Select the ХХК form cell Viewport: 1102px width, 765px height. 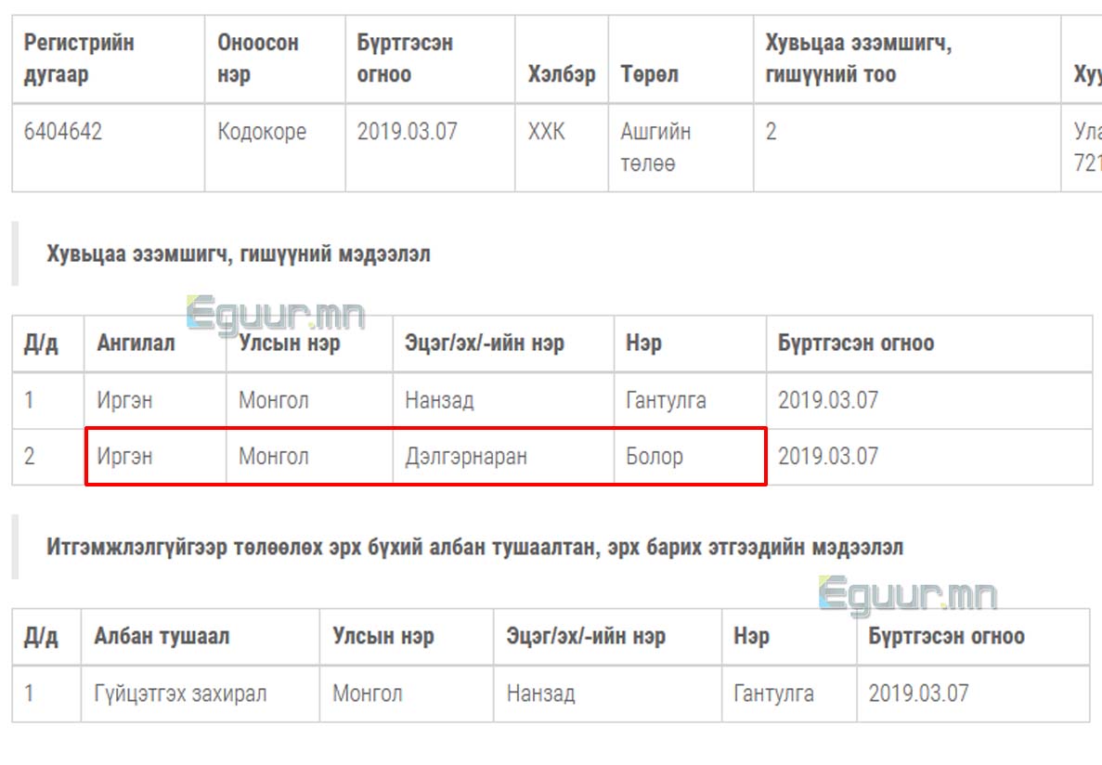546,132
